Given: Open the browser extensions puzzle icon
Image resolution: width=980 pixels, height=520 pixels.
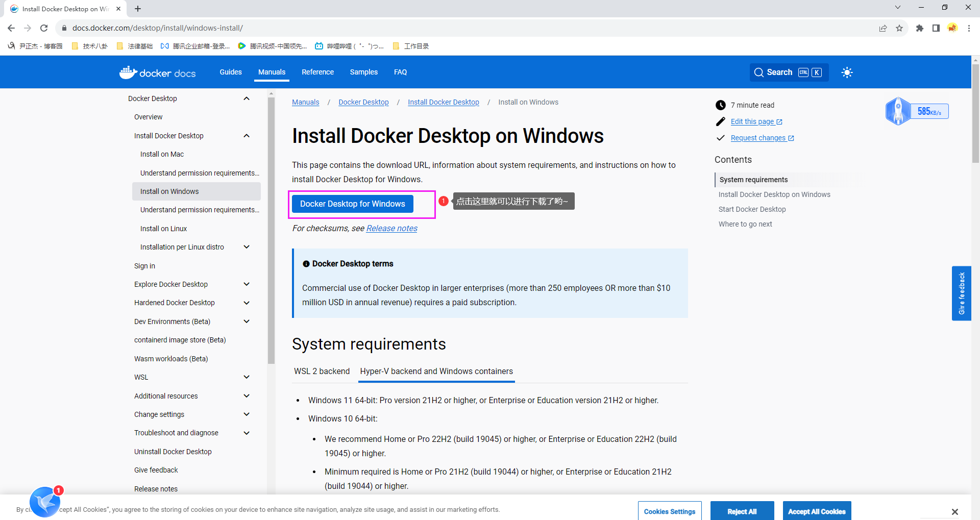Looking at the screenshot, I should coord(919,28).
